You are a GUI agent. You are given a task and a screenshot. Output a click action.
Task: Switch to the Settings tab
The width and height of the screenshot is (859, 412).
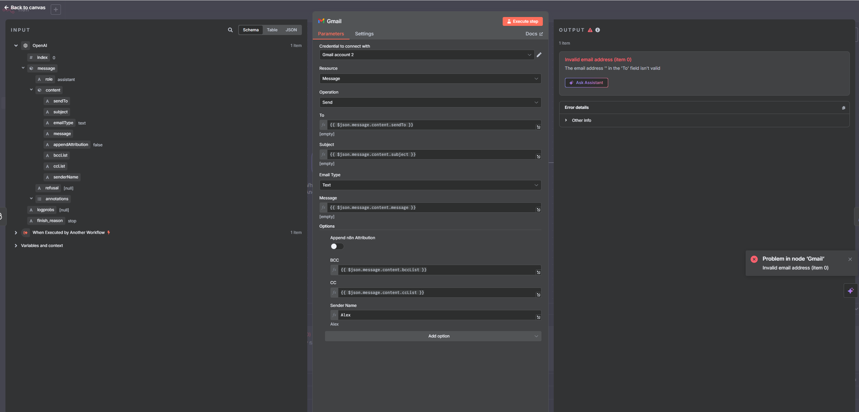click(x=364, y=34)
